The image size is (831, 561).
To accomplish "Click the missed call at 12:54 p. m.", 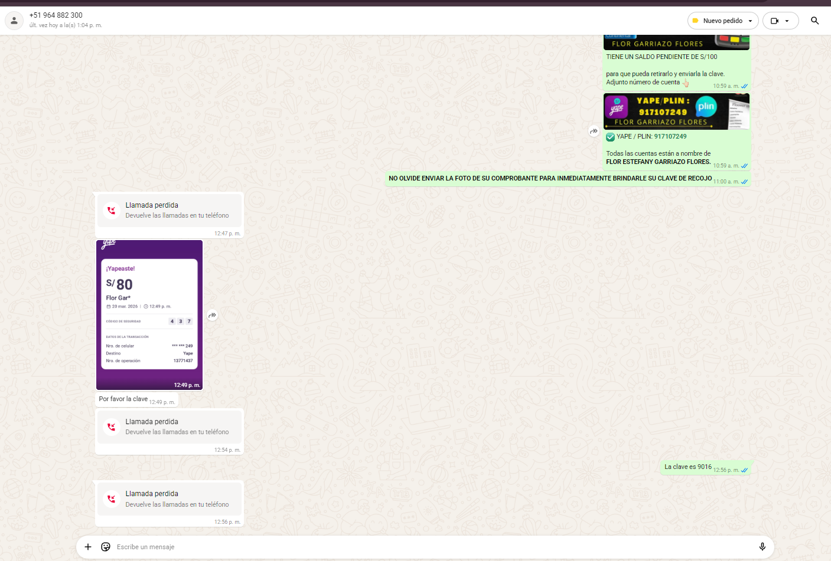I will coord(170,427).
